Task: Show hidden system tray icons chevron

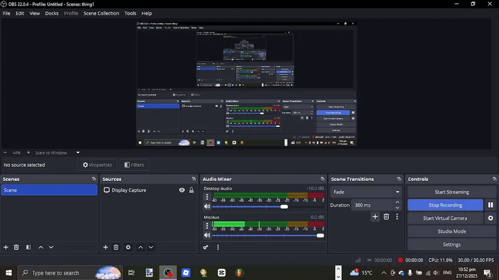Action: (384, 273)
